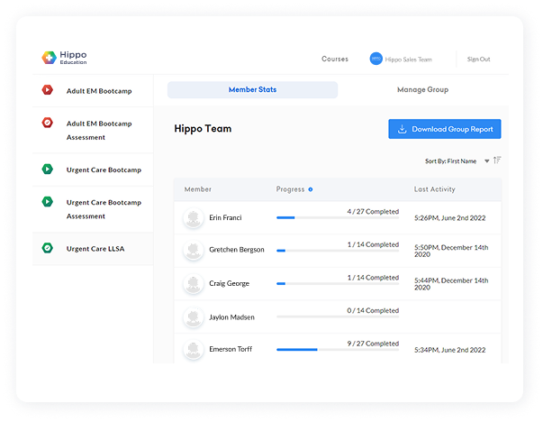The width and height of the screenshot is (543, 422).
Task: Open the Sort By: First Name dropdown
Action: point(457,161)
